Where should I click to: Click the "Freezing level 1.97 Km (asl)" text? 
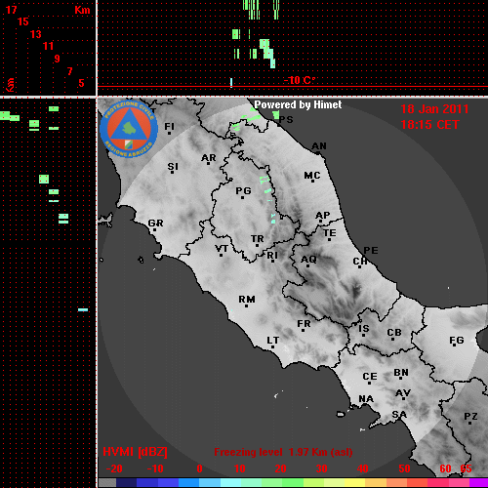[283, 452]
